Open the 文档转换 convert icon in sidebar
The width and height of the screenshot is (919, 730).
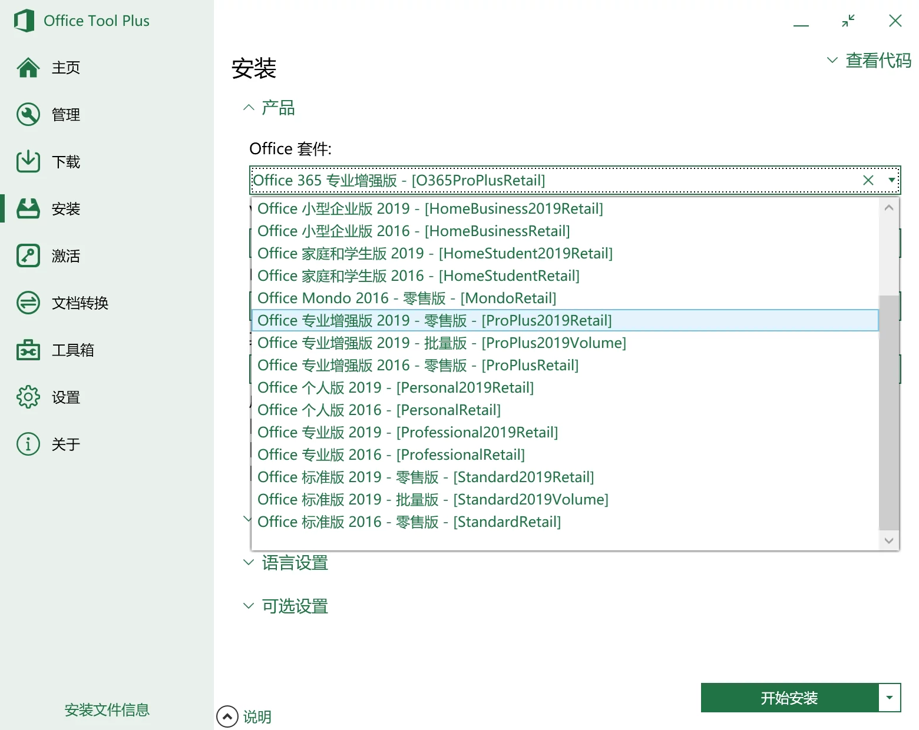tap(28, 303)
